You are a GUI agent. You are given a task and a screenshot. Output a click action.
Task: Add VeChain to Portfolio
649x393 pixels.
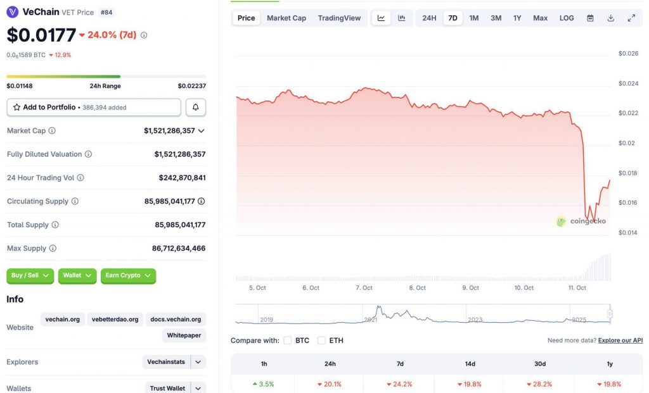pos(94,108)
